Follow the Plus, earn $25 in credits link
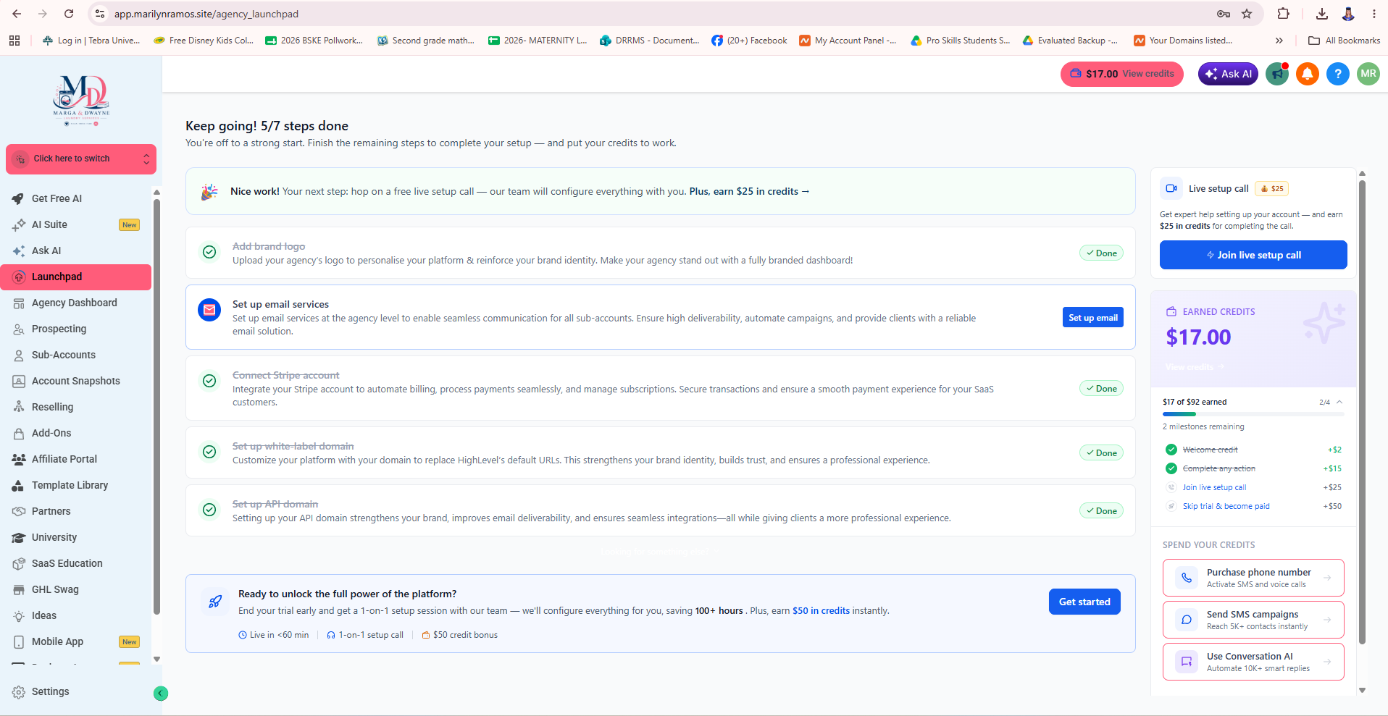1388x716 pixels. click(x=749, y=191)
